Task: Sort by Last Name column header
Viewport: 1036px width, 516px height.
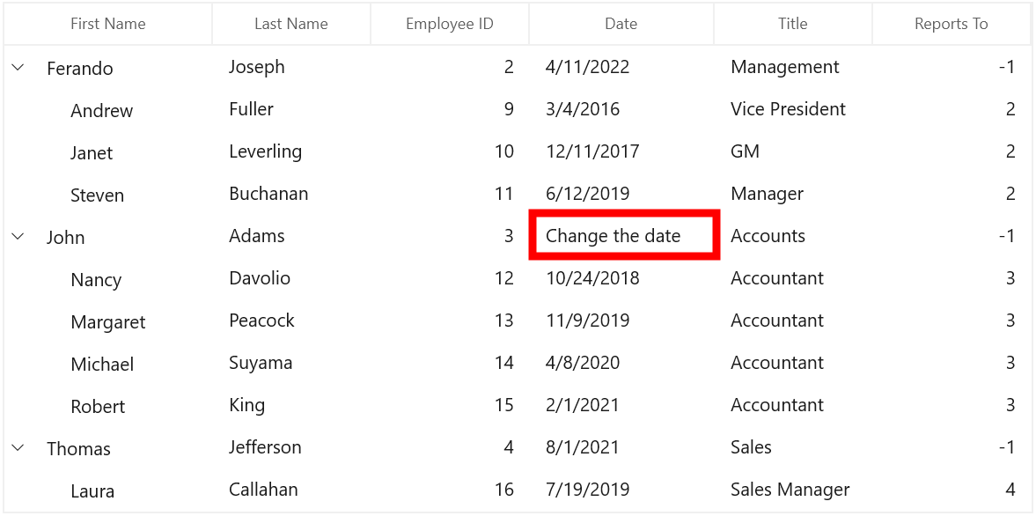Action: [x=291, y=24]
